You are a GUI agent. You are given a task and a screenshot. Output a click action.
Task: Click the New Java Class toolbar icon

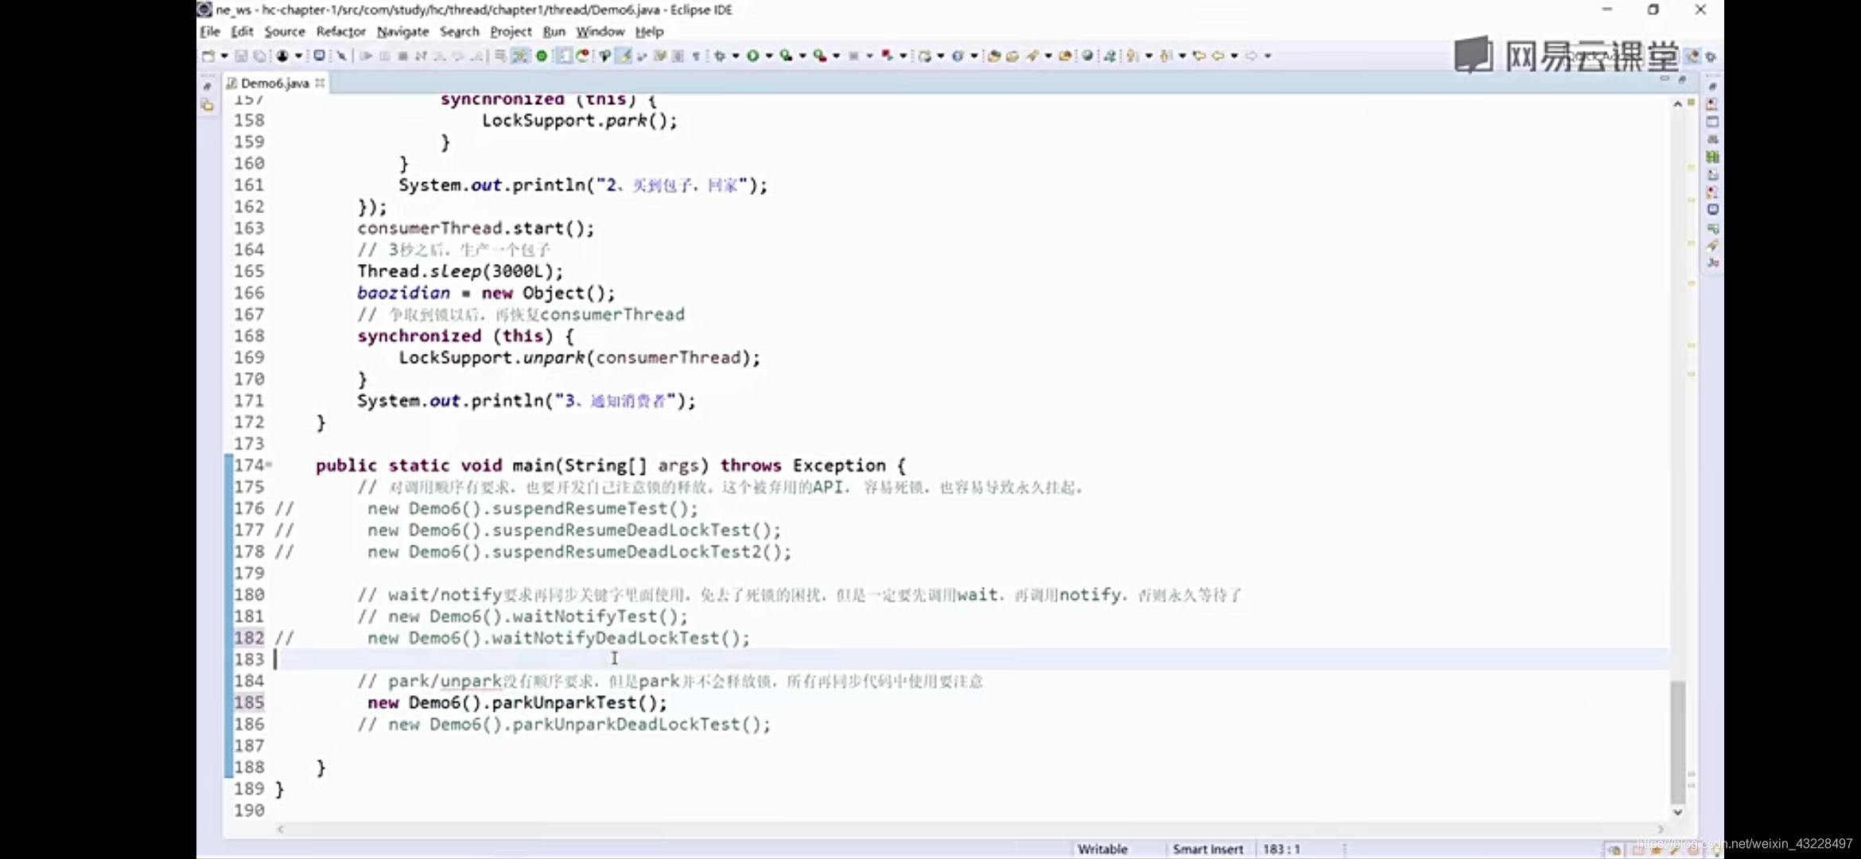(958, 56)
